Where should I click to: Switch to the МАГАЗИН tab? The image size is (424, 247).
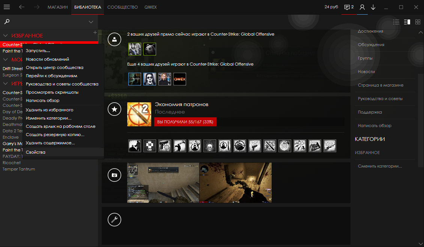pos(58,7)
